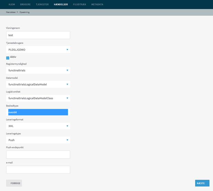Open the Leveringstype Push dropdown arrow

[x=67, y=140]
